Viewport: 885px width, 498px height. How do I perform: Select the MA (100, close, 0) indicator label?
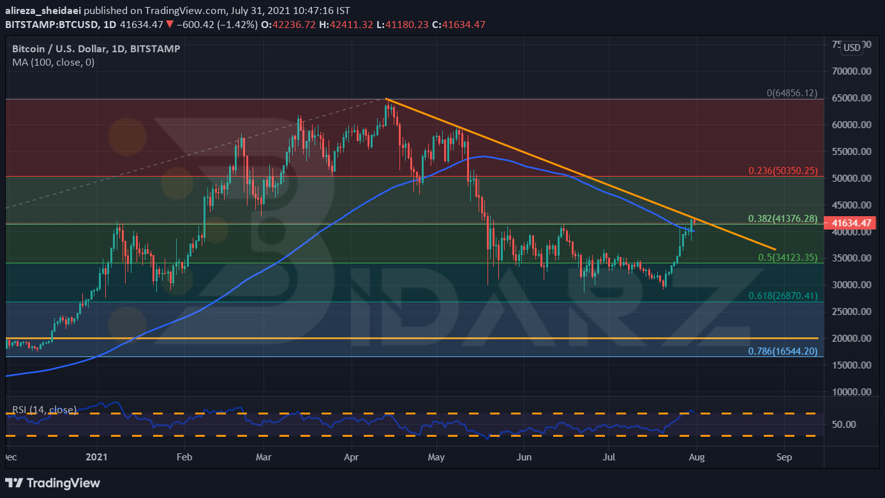tap(54, 62)
